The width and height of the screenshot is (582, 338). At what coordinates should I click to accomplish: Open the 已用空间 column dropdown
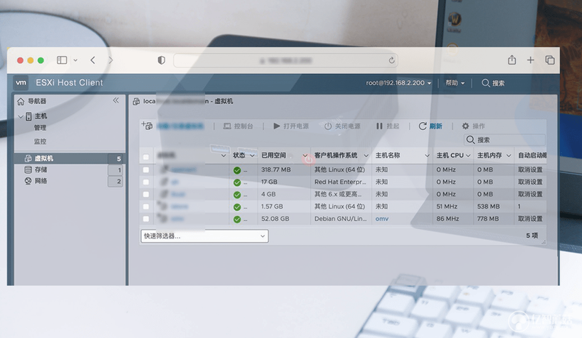point(305,156)
